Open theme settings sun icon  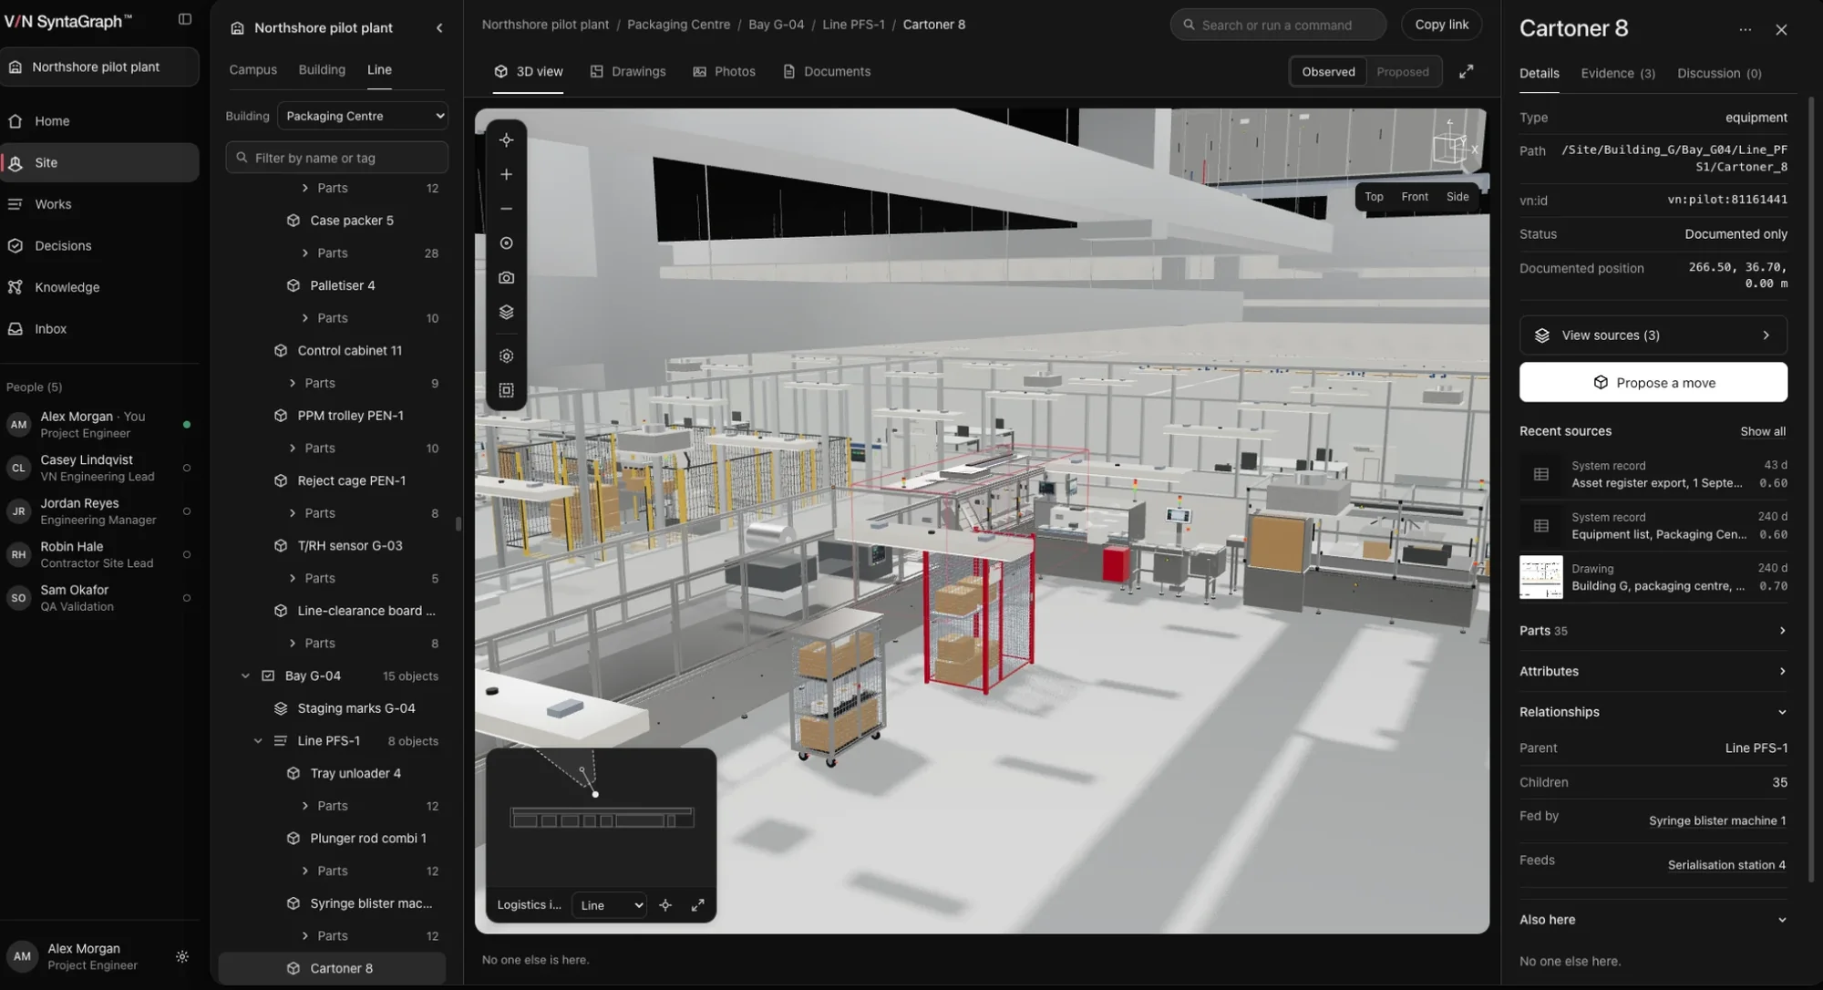182,956
